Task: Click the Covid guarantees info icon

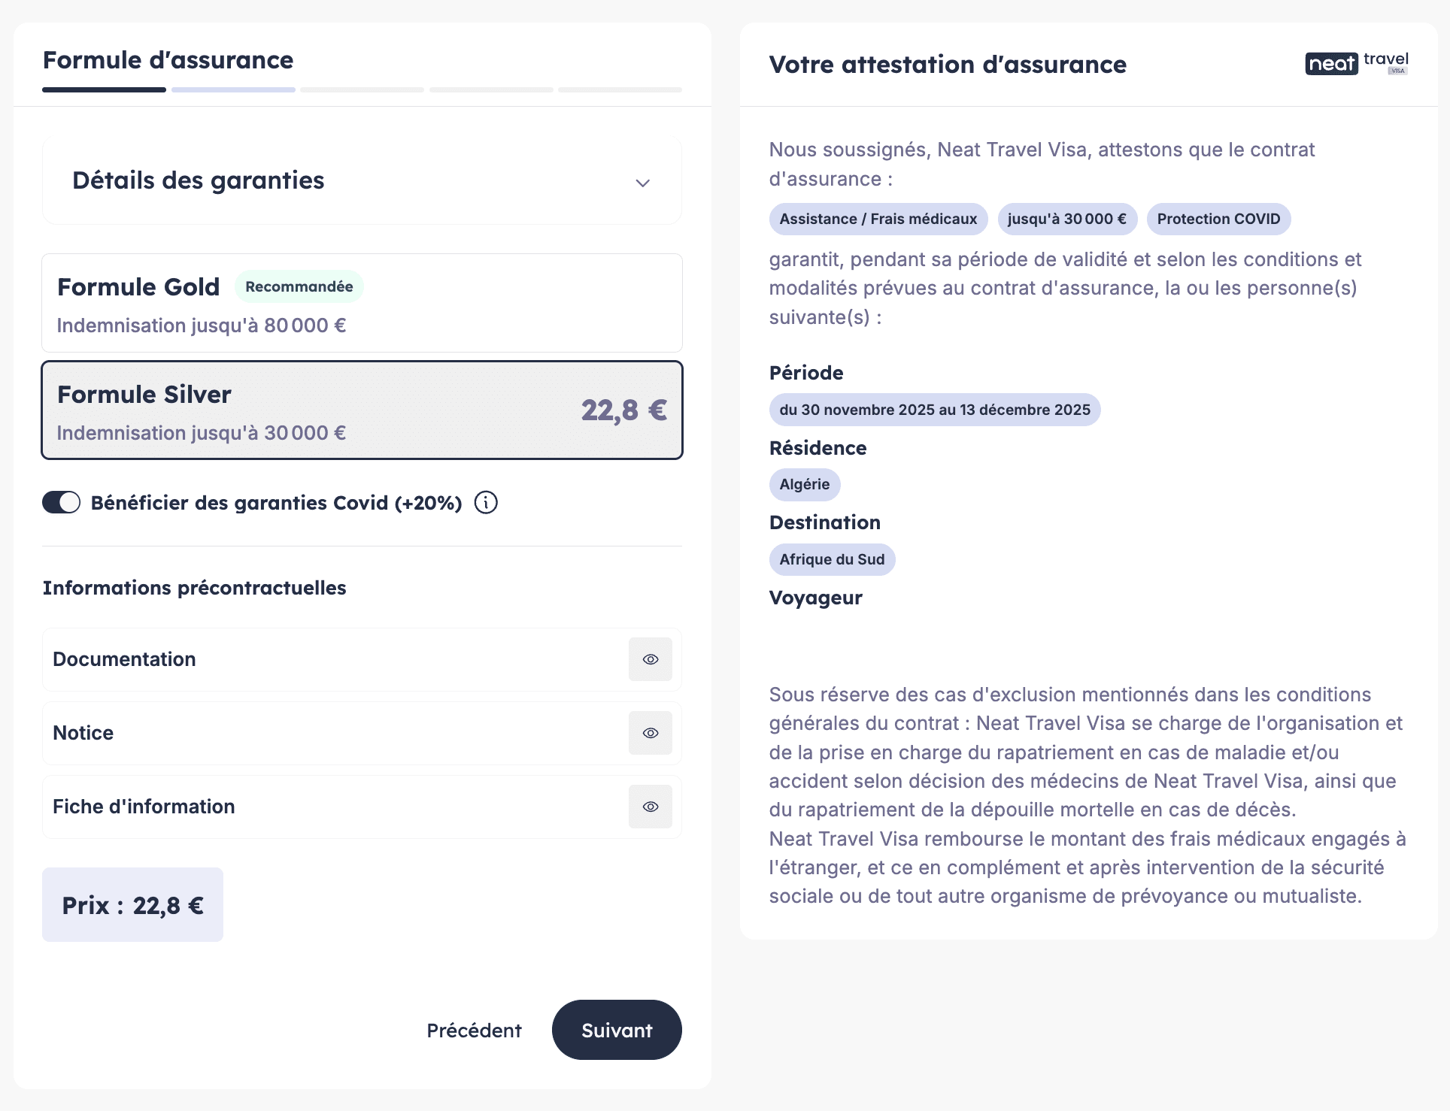Action: click(x=486, y=502)
